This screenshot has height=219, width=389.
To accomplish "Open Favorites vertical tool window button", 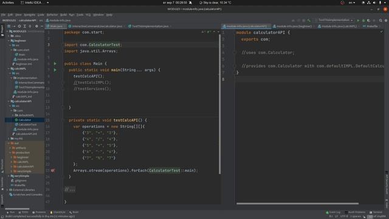I will tap(2, 184).
